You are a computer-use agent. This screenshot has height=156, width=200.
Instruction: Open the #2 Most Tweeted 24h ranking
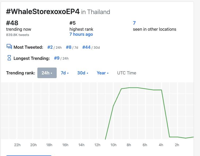coord(50,47)
